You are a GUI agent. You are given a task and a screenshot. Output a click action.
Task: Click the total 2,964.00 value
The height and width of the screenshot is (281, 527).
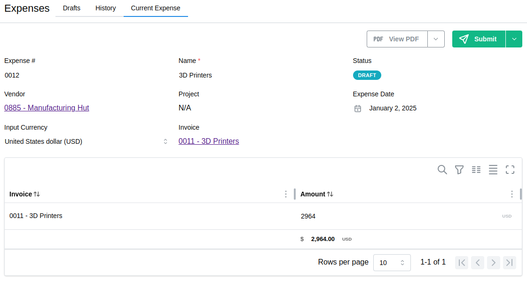click(x=322, y=239)
